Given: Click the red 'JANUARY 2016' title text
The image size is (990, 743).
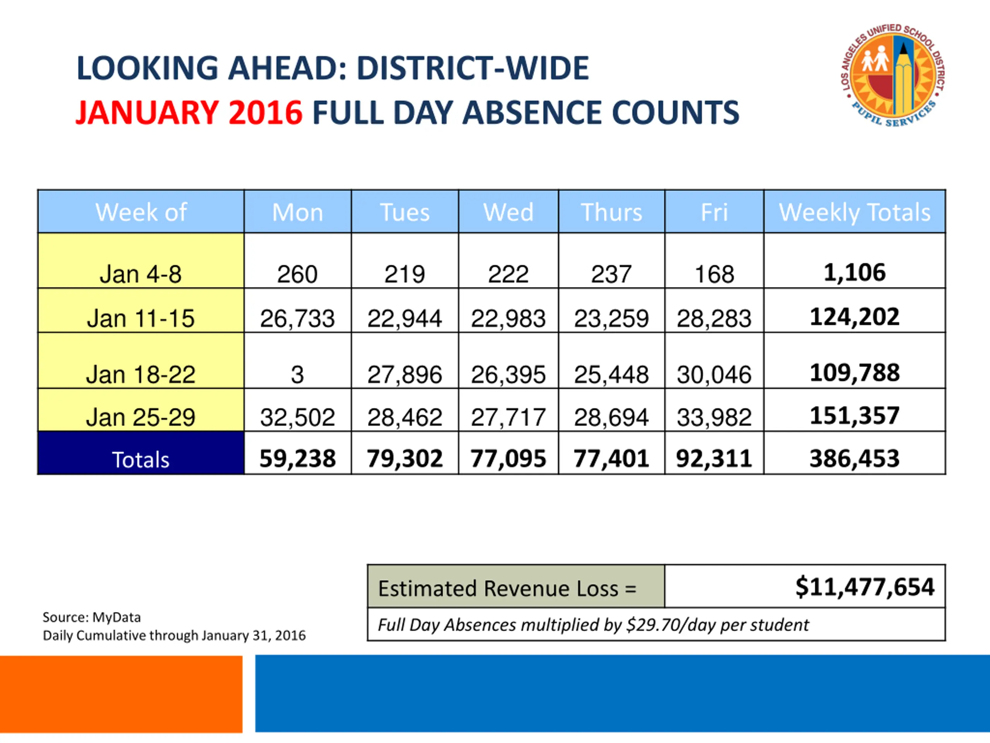Looking at the screenshot, I should (x=189, y=112).
